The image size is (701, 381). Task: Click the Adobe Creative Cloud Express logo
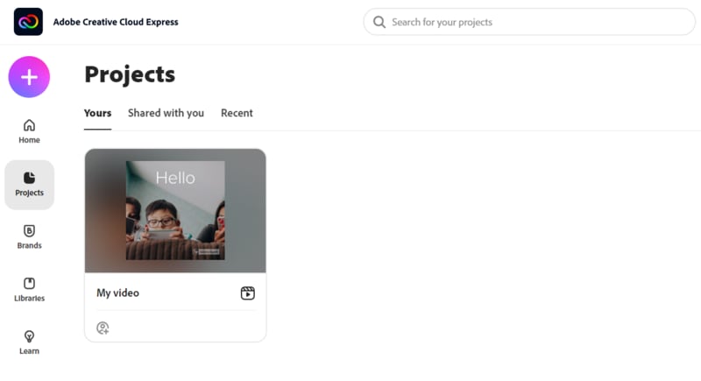[x=28, y=22]
